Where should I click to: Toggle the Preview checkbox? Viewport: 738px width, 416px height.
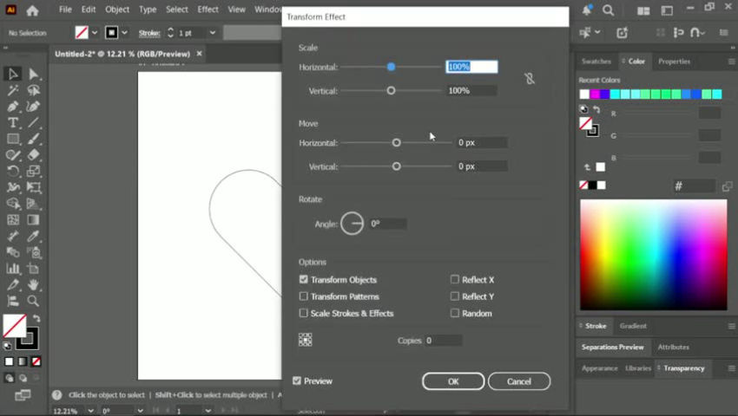(297, 380)
